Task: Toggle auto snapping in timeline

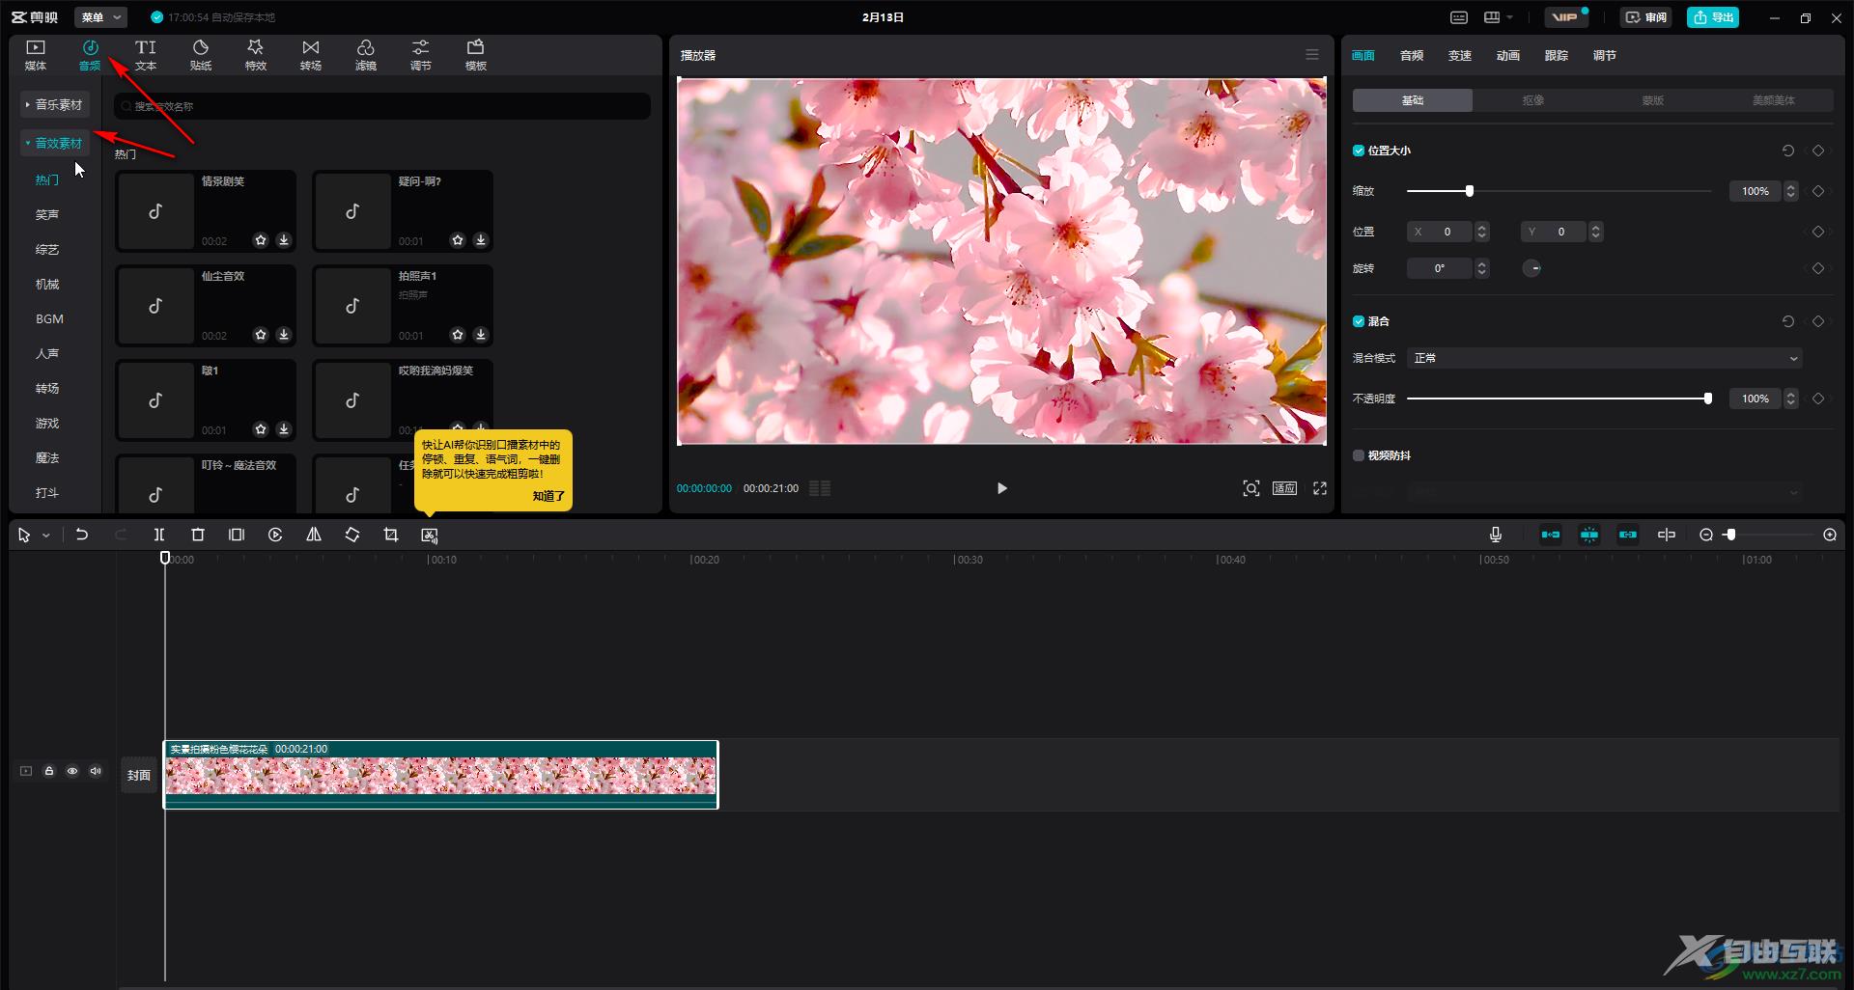Action: [x=1589, y=535]
